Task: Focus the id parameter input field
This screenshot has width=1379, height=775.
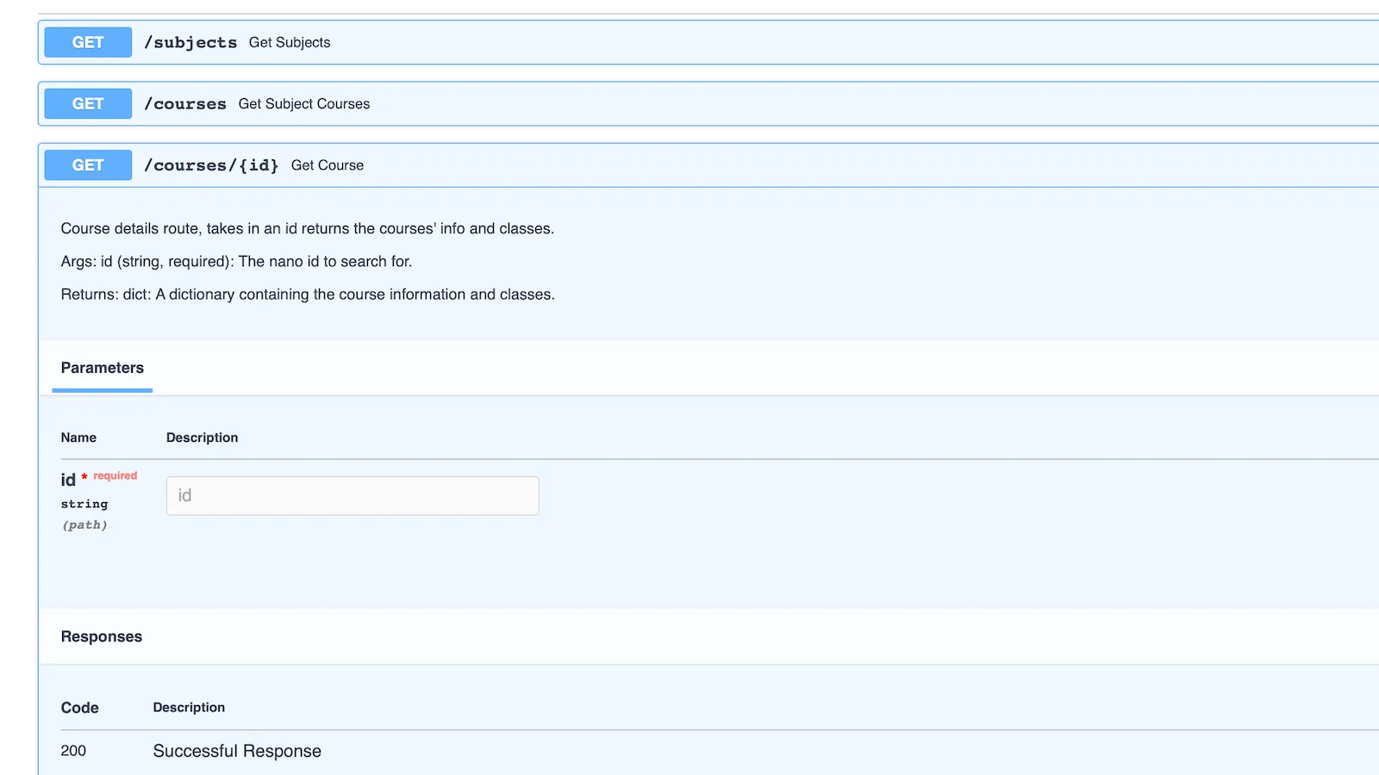Action: point(353,496)
